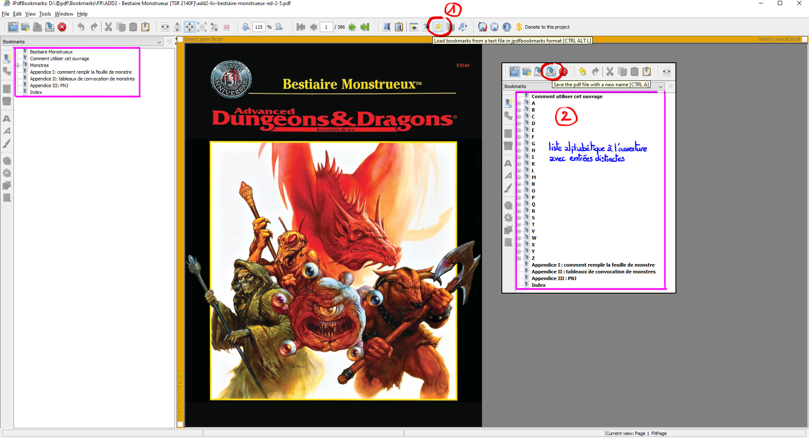Image resolution: width=809 pixels, height=438 pixels.
Task: Select the Fit Page view icon
Action: (190, 27)
